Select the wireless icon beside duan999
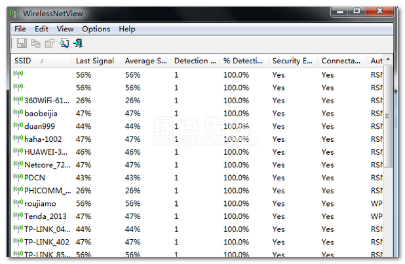 tap(18, 125)
